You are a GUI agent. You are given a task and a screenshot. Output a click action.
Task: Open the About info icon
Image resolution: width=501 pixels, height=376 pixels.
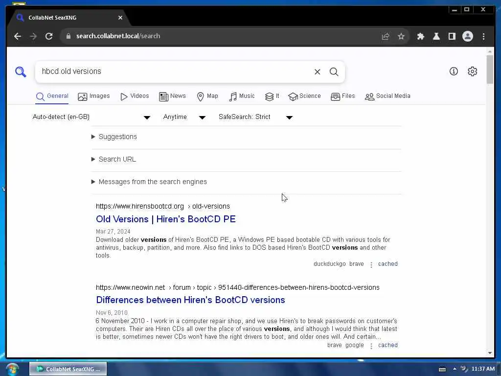(x=454, y=71)
